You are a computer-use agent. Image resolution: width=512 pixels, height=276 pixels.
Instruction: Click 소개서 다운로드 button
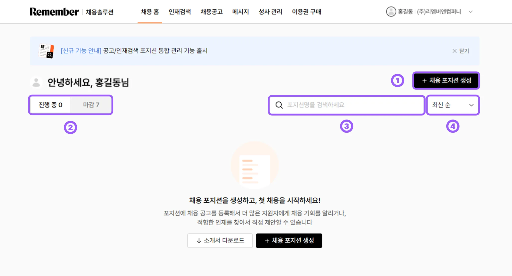pyautogui.click(x=220, y=240)
